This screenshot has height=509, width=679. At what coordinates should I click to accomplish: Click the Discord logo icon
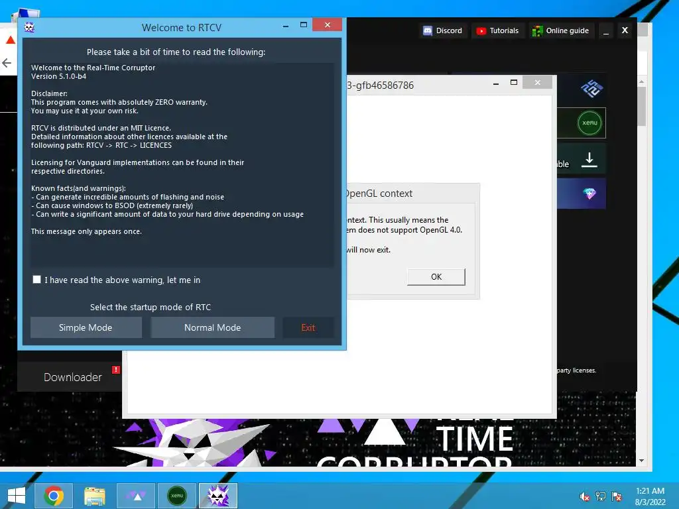pyautogui.click(x=428, y=30)
